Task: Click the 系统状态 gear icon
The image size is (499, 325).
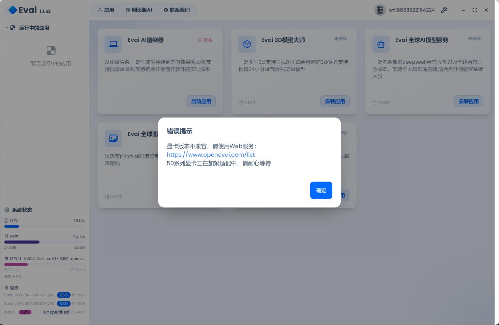Action: pos(7,210)
